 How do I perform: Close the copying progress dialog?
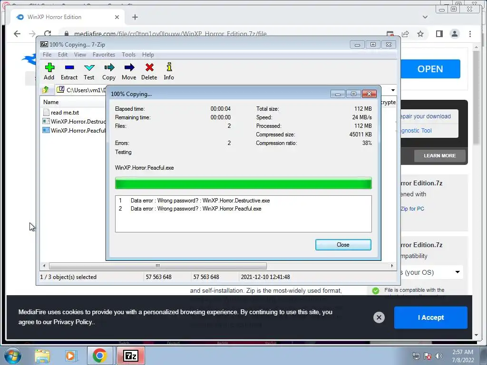tap(343, 245)
